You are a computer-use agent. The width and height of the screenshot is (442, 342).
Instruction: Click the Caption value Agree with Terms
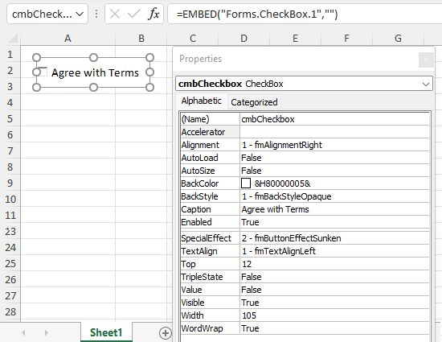click(x=334, y=209)
